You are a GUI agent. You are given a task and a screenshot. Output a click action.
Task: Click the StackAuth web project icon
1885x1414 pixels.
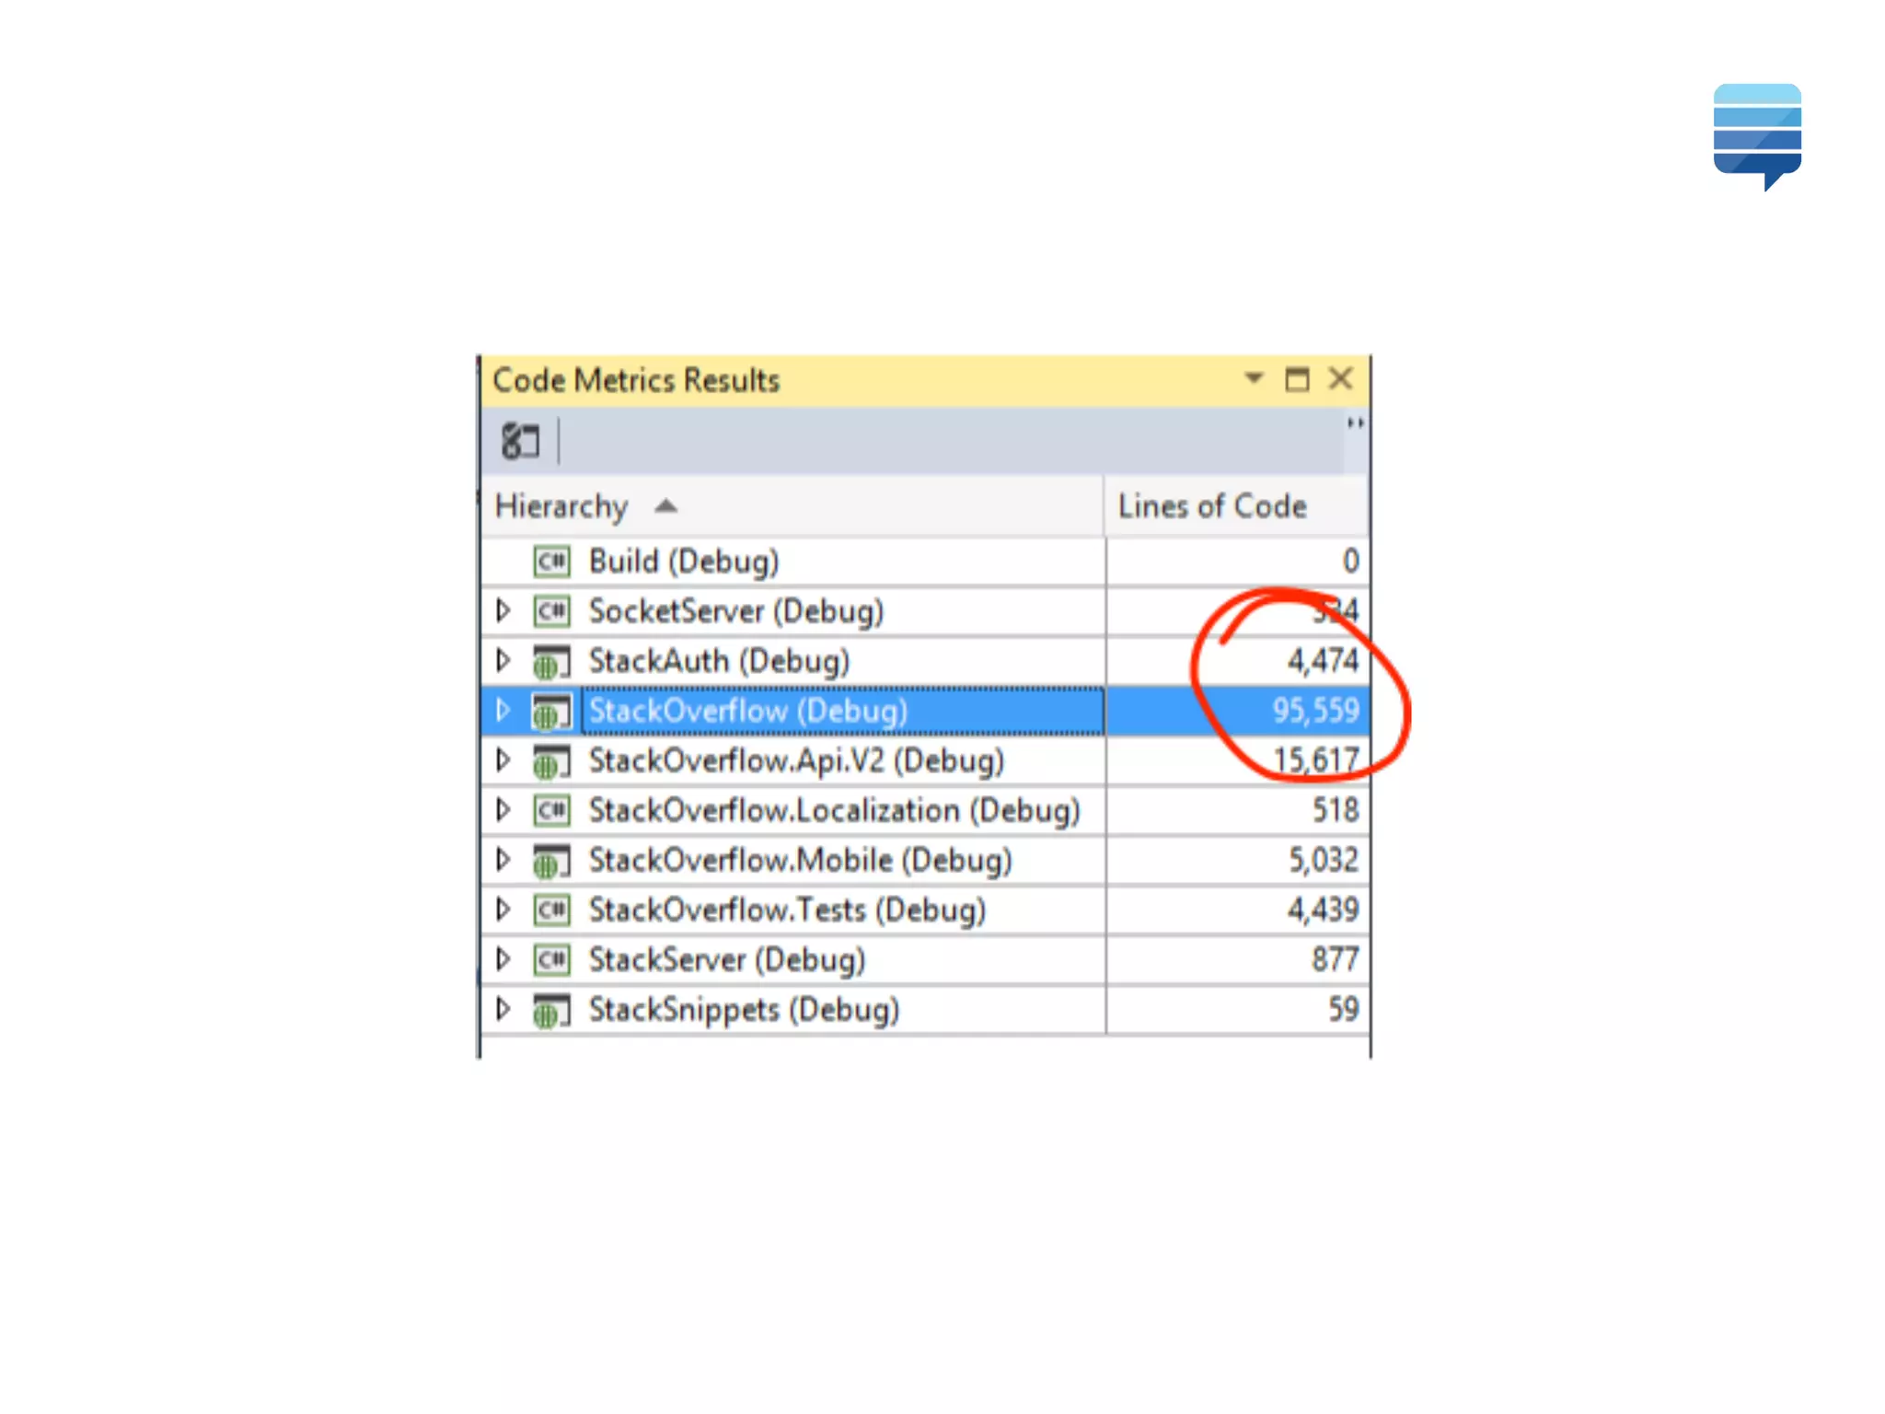(552, 661)
